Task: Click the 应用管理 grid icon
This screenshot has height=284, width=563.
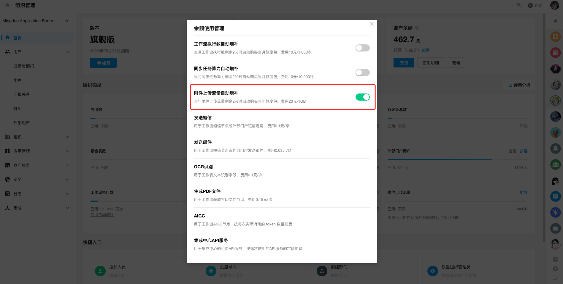Action: 7,151
